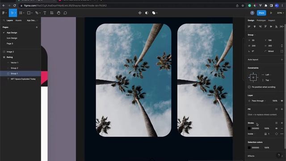Click the Align right icon

pyautogui.click(x=260, y=27)
